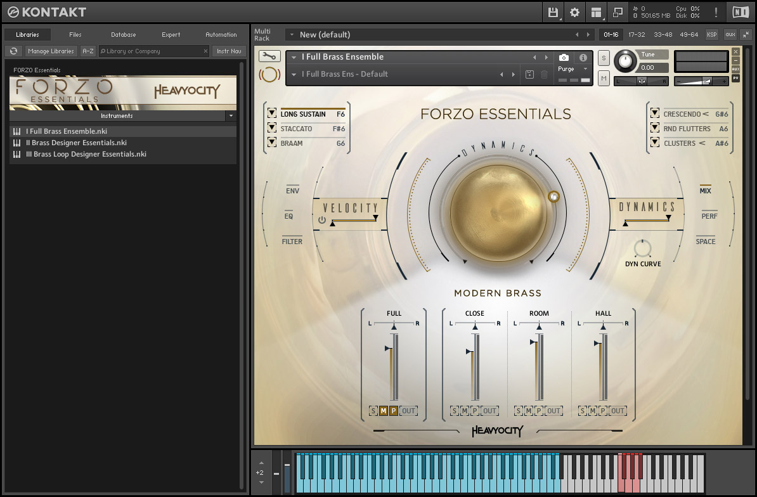This screenshot has height=497, width=757.
Task: Click the save disk icon in top toolbar
Action: click(553, 12)
